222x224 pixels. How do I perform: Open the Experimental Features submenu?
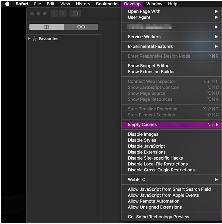150,46
